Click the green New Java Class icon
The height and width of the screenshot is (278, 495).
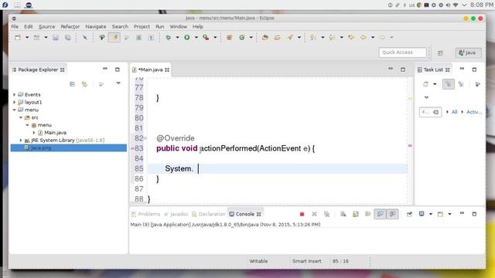[242, 38]
